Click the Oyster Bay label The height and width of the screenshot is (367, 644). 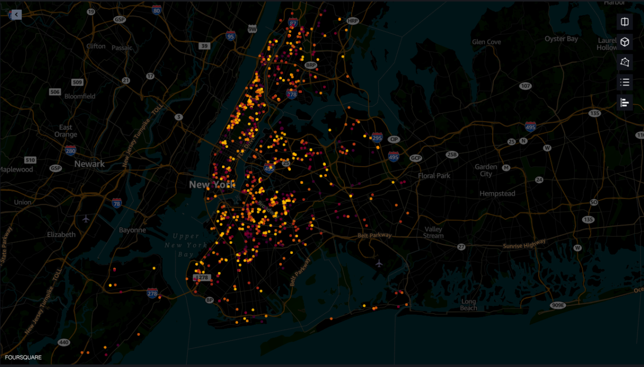point(561,39)
